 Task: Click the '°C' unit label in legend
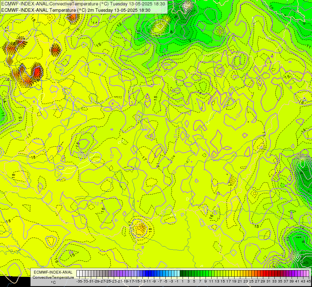tap(53, 283)
